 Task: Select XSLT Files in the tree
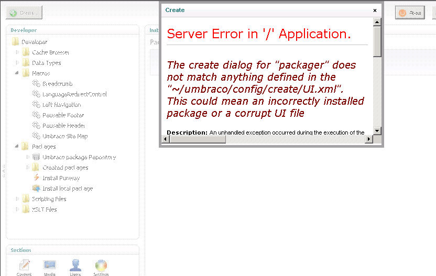[x=44, y=209]
